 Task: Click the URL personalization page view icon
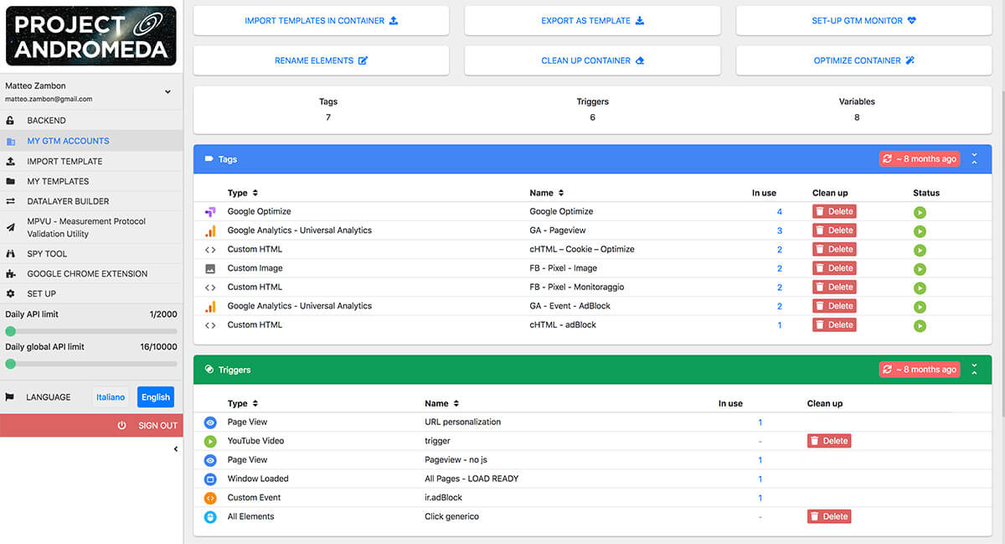pos(210,422)
